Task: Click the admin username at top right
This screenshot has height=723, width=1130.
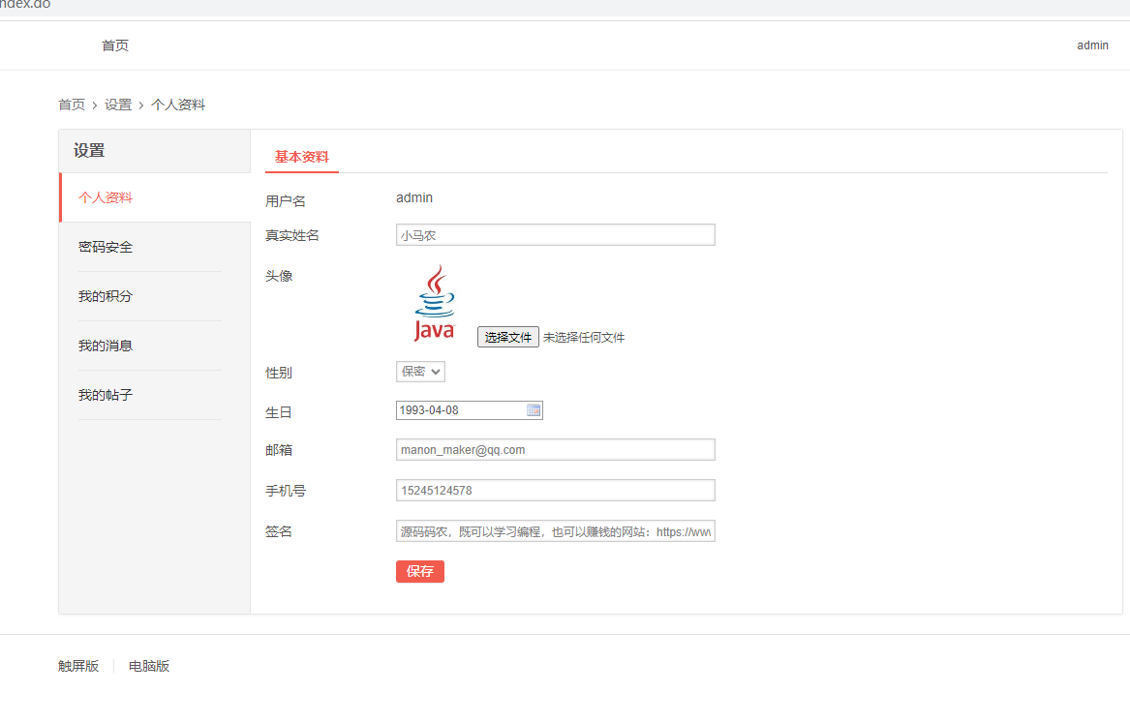Action: (1092, 45)
